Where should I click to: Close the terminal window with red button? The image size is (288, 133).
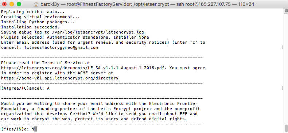(x=4, y=4)
